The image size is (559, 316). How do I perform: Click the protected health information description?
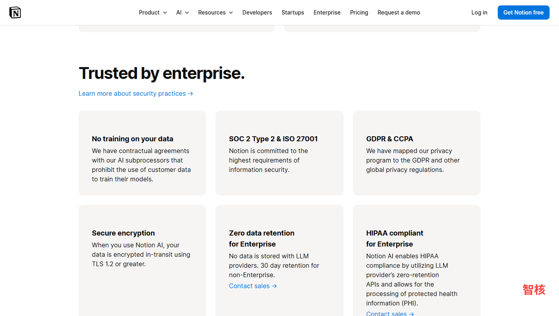point(412,280)
